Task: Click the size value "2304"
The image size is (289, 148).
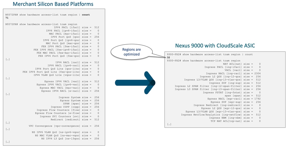Action: pos(258,73)
